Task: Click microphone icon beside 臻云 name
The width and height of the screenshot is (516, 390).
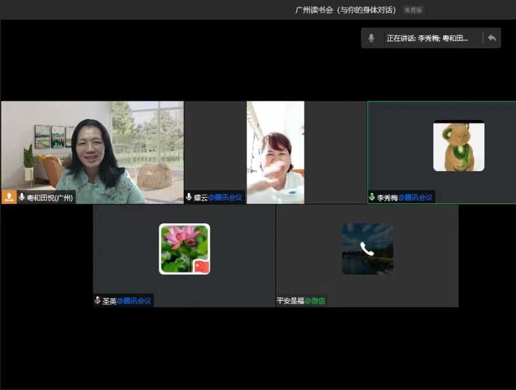Action: [189, 197]
